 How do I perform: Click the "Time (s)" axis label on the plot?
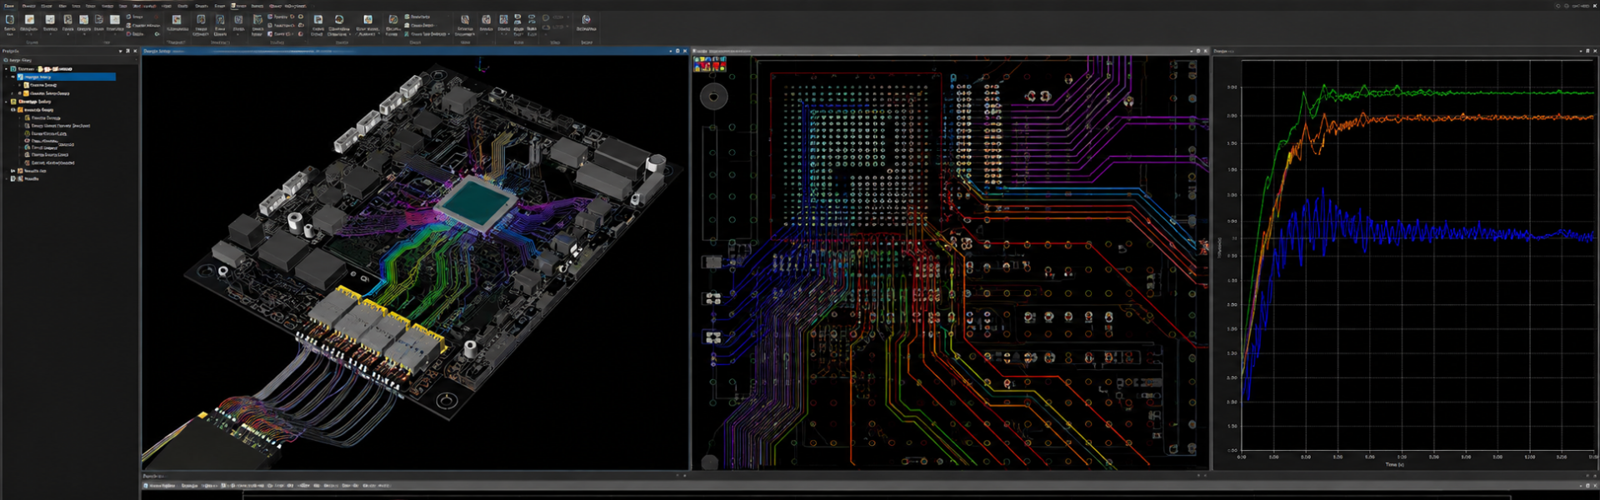point(1395,464)
